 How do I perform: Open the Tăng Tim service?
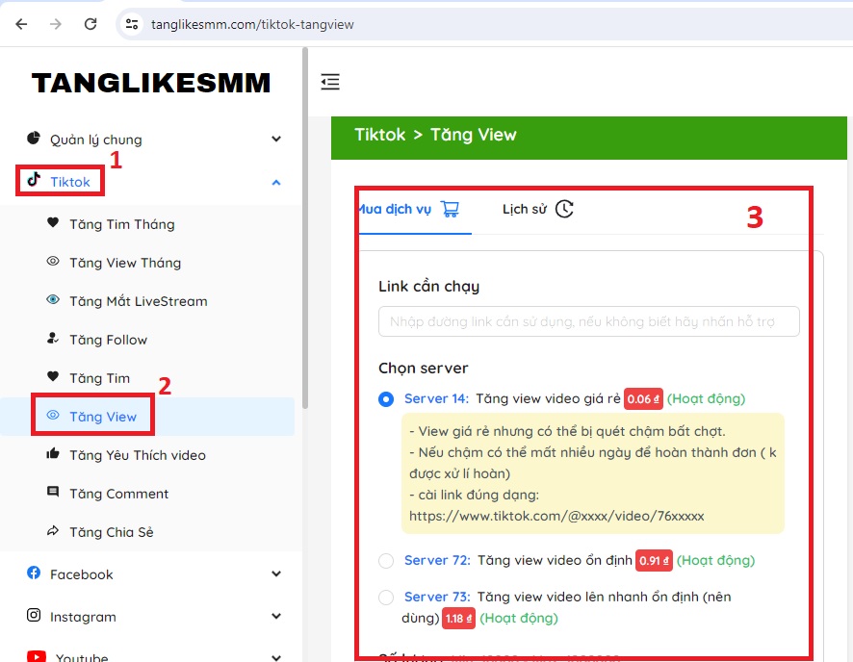tap(99, 378)
